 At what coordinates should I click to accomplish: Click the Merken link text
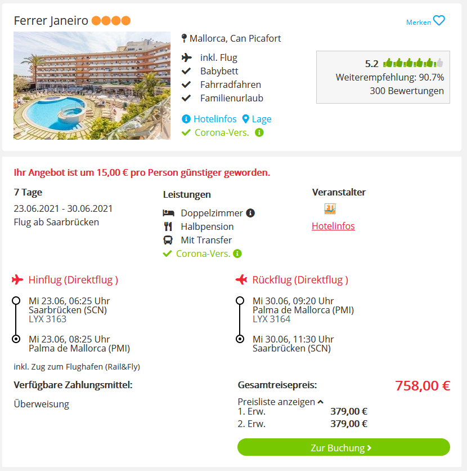tap(419, 22)
